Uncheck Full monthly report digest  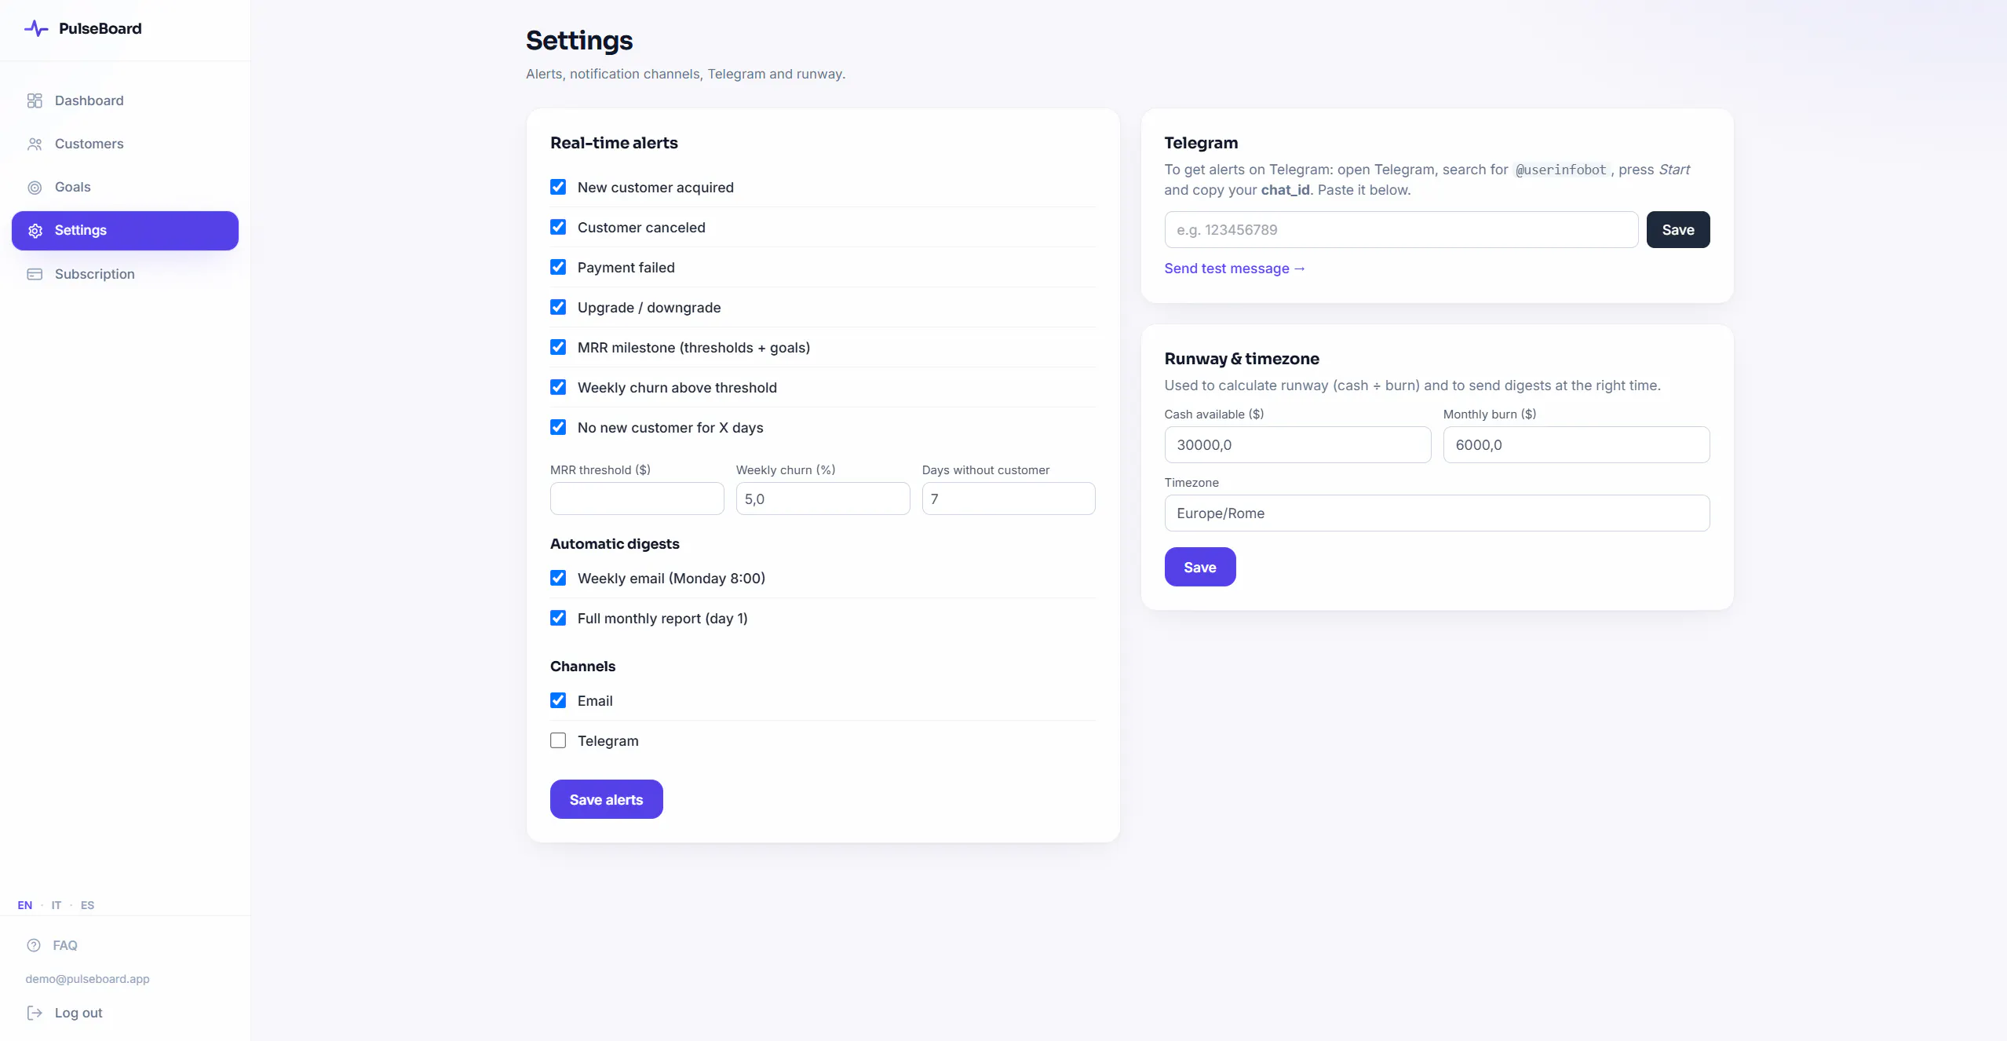[x=558, y=618]
